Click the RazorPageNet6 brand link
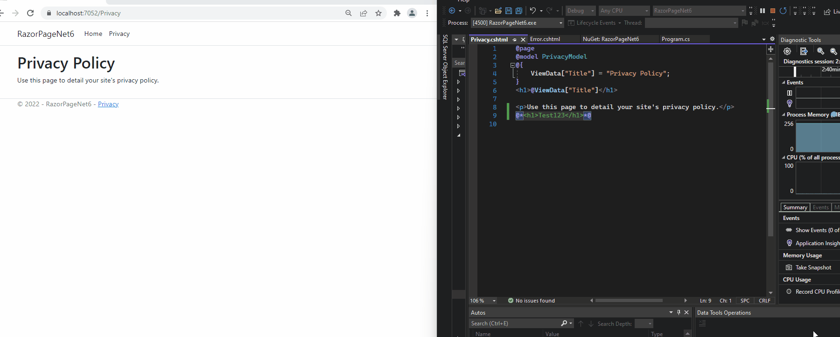Screen dimensions: 840x337 pyautogui.click(x=46, y=34)
